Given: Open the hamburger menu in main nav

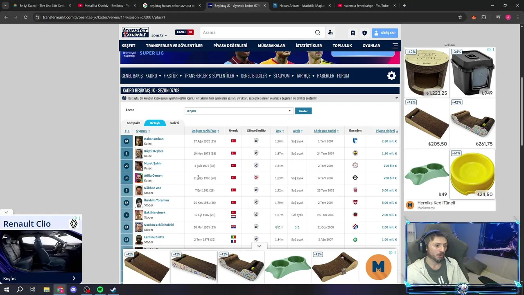Looking at the screenshot, I should point(395,45).
